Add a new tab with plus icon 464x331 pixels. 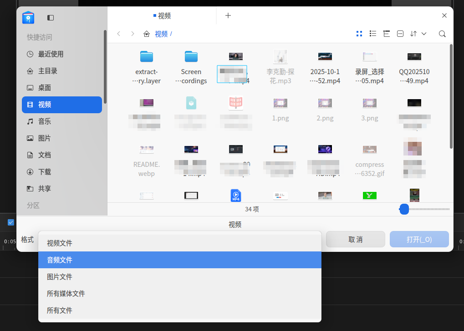coord(228,15)
